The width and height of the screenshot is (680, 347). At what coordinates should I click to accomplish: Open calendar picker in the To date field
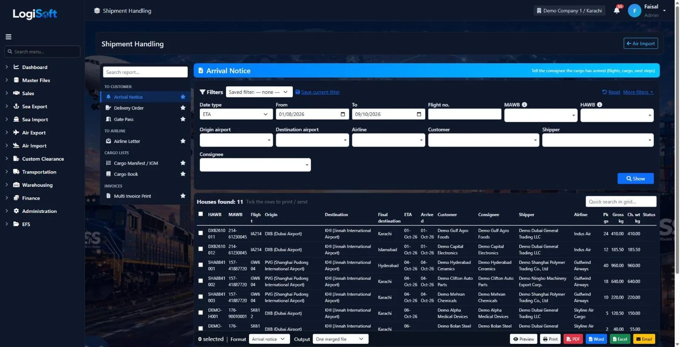click(419, 114)
